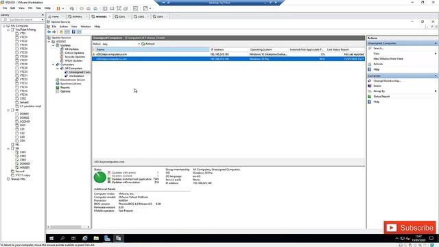Select Critical Updates in the tree
Image resolution: width=439 pixels, height=247 pixels.
tap(74, 53)
